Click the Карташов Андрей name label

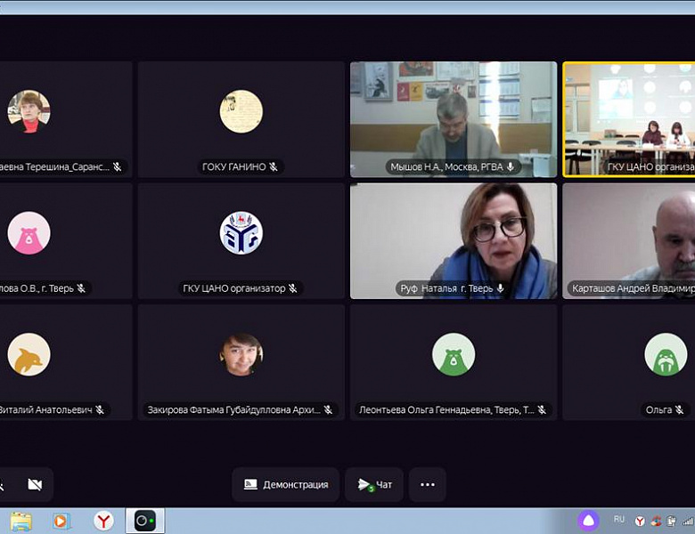[x=634, y=288]
